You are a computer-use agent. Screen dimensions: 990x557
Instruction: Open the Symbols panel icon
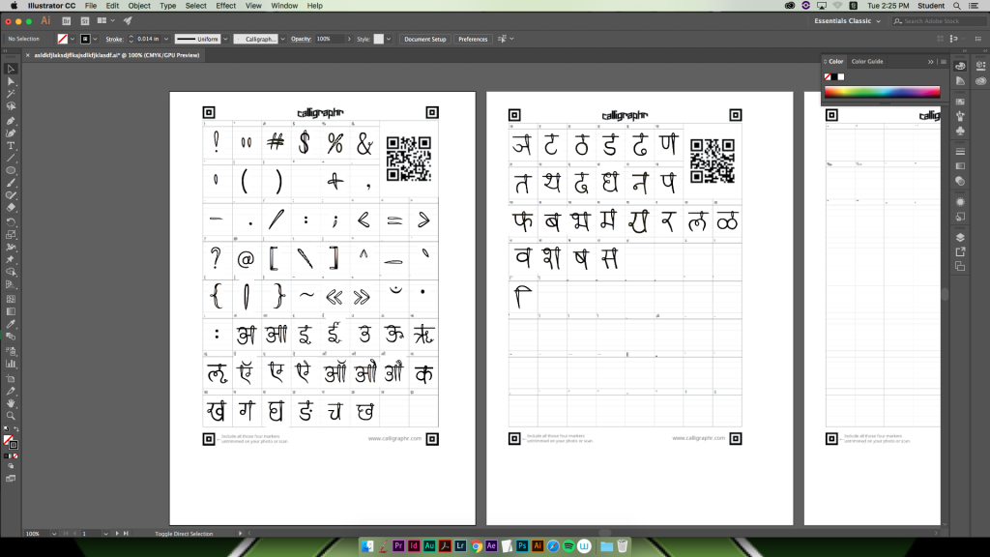pos(960,131)
